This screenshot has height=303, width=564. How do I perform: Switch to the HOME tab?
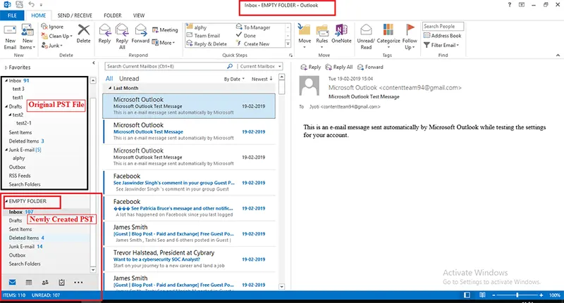point(39,15)
